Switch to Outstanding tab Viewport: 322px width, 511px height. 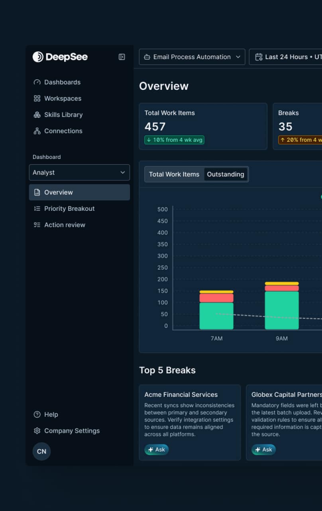226,174
